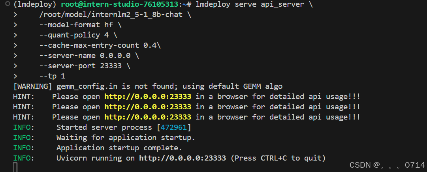Screen dimensions: 427x172
Task: Click the (lmdeploy) environment prefix
Action: (35, 4)
